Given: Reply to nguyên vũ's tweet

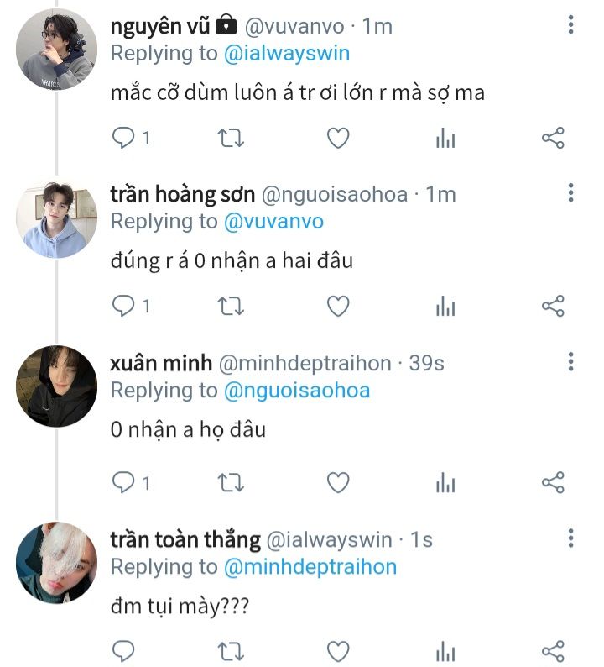Looking at the screenshot, I should point(123,138).
